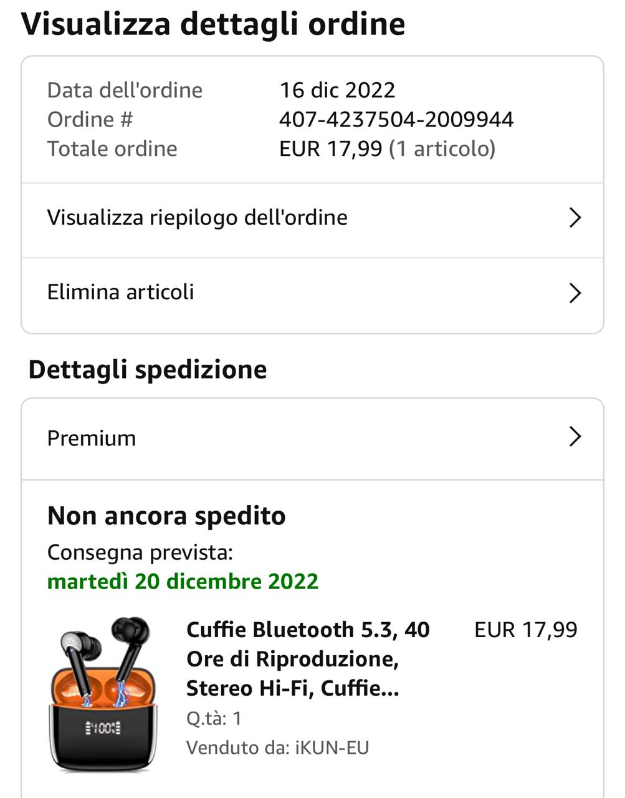Tap the Consegna prevista label
The image size is (625, 798).
click(140, 552)
